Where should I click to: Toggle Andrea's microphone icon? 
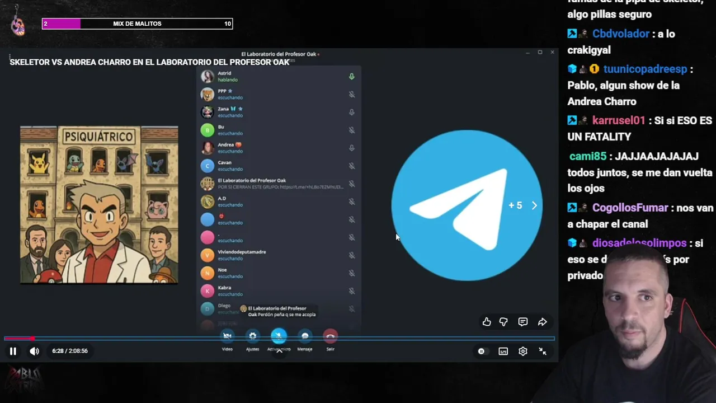click(352, 148)
